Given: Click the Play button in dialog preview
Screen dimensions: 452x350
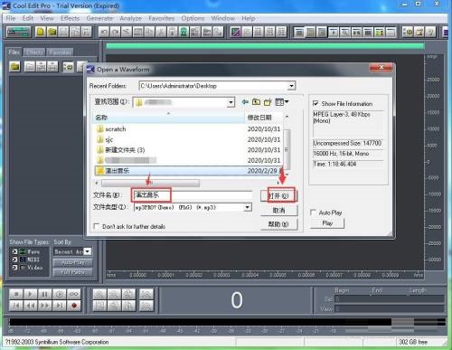Looking at the screenshot, I should 327,223.
